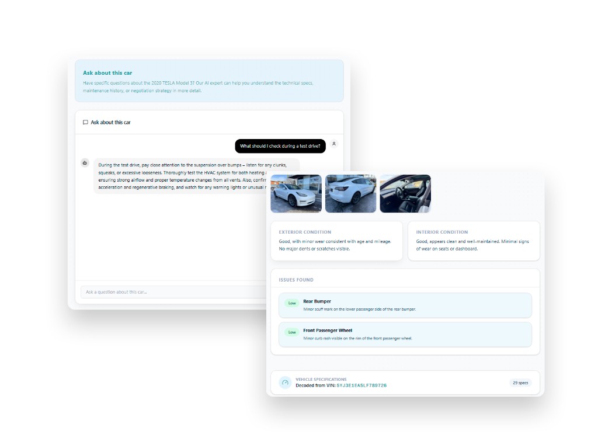Click the Low severity badge on Rear Bumper
Screen dimensions: 598x448
(x=291, y=303)
